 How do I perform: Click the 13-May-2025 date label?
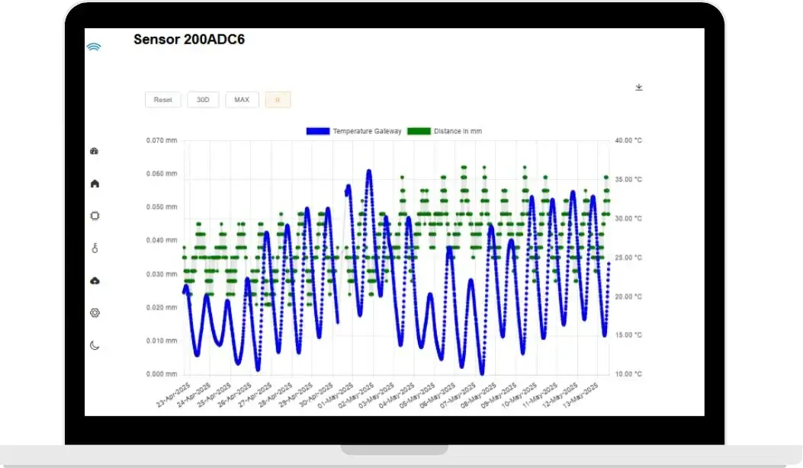(x=581, y=394)
